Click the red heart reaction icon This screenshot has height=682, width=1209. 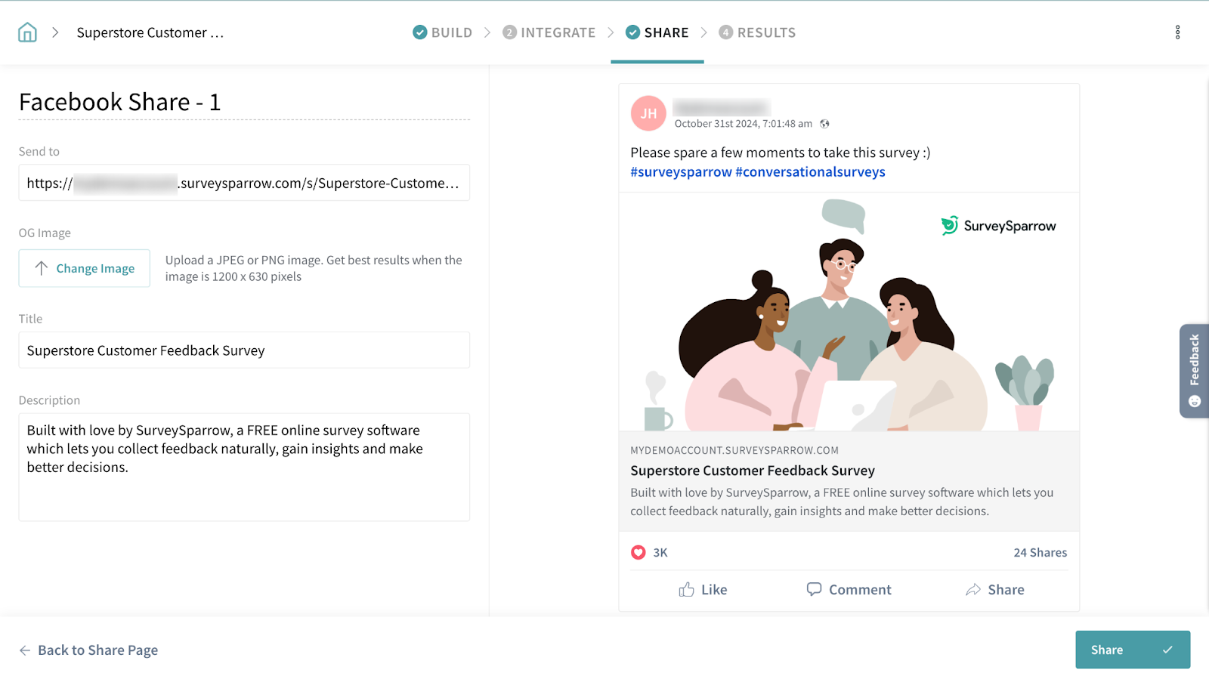[639, 552]
